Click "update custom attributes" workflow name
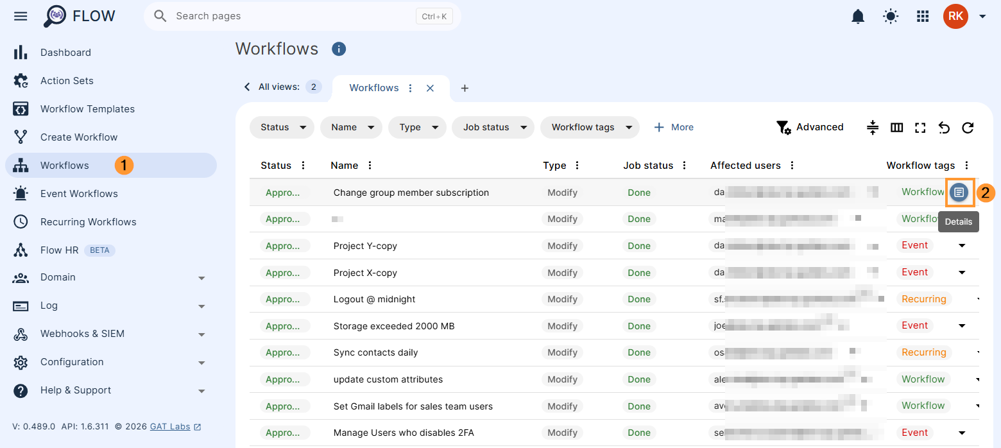The height and width of the screenshot is (448, 1001). click(388, 379)
